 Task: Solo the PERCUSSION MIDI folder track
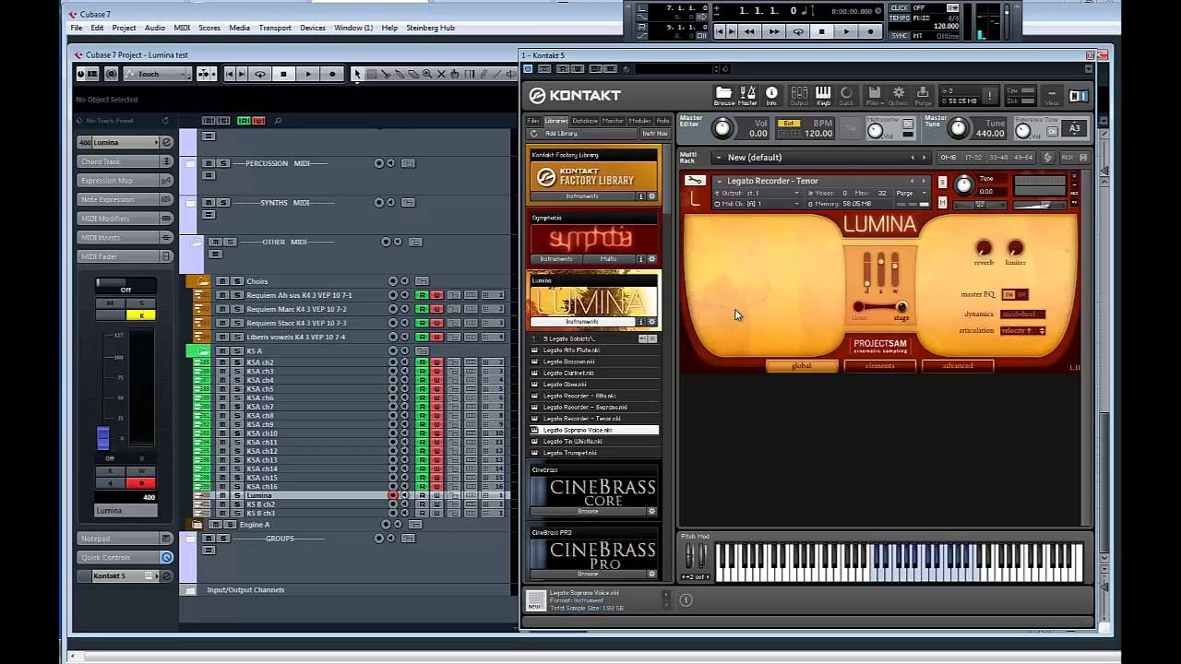[x=222, y=163]
